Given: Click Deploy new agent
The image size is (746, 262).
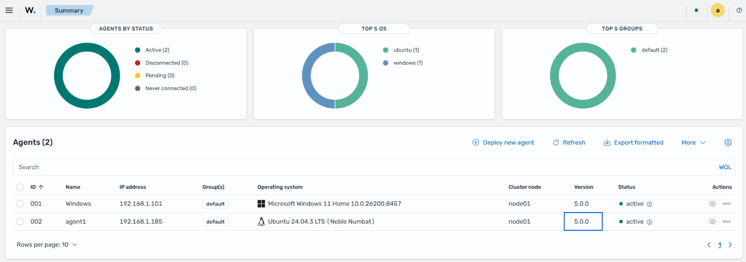Looking at the screenshot, I should 503,143.
